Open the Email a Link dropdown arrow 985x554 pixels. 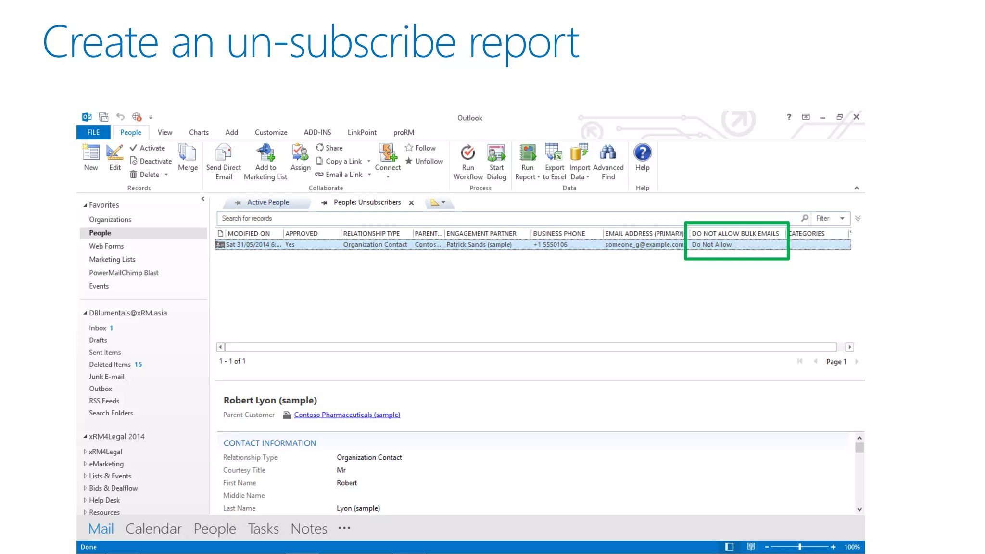[369, 175]
